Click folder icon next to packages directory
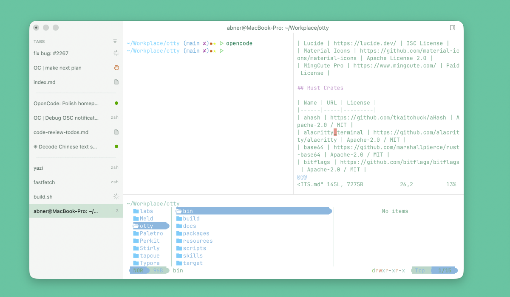Image resolution: width=510 pixels, height=297 pixels. pos(179,233)
